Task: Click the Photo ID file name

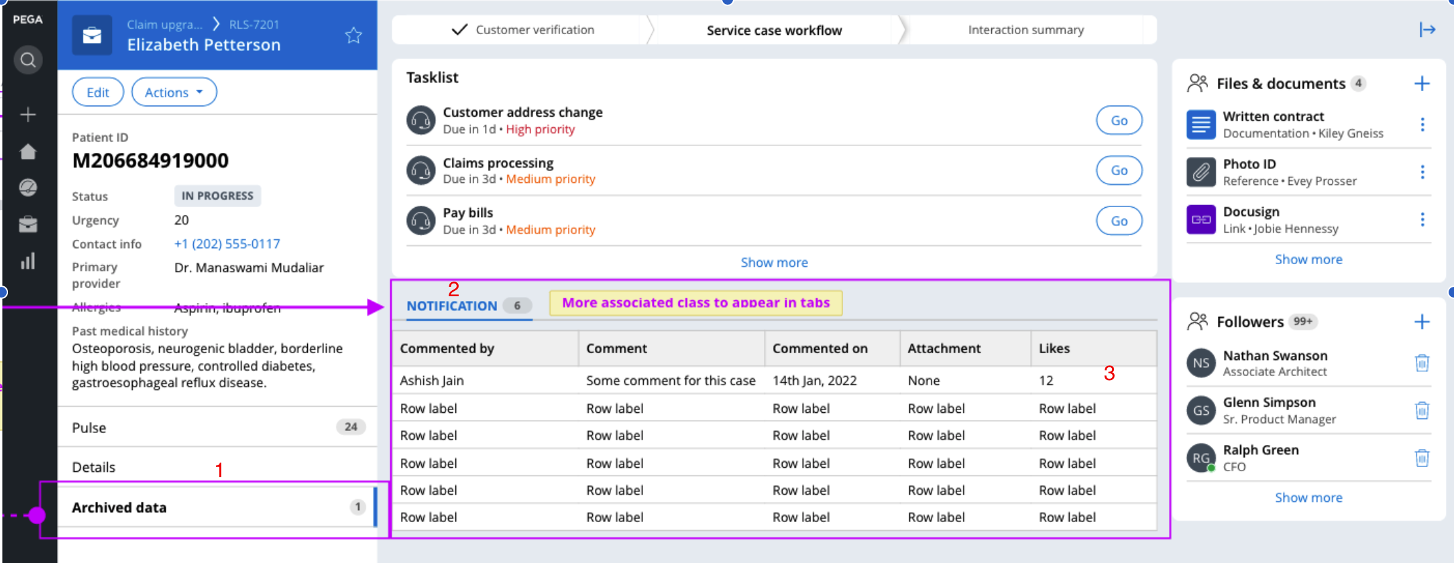Action: point(1249,164)
